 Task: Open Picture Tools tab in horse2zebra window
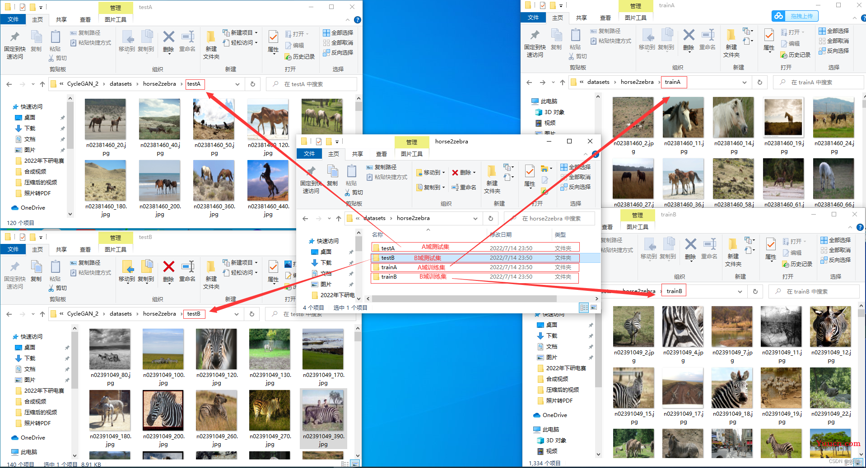pos(412,154)
